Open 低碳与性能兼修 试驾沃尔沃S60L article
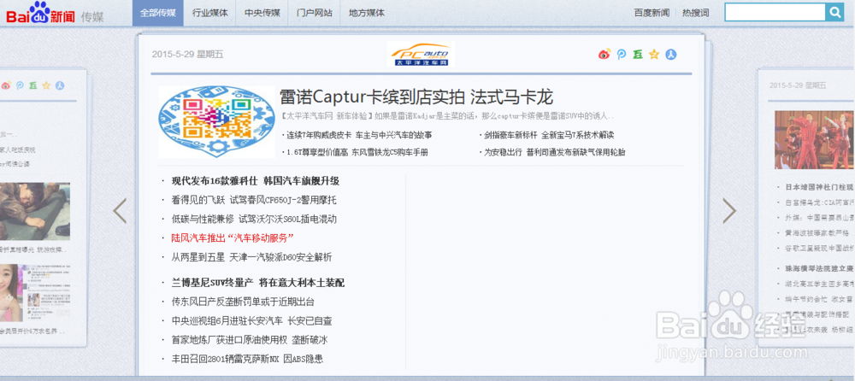The width and height of the screenshot is (855, 381). (254, 219)
